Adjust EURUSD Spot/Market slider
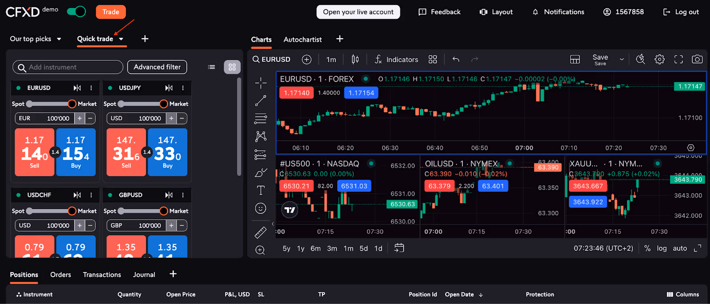 click(x=51, y=104)
